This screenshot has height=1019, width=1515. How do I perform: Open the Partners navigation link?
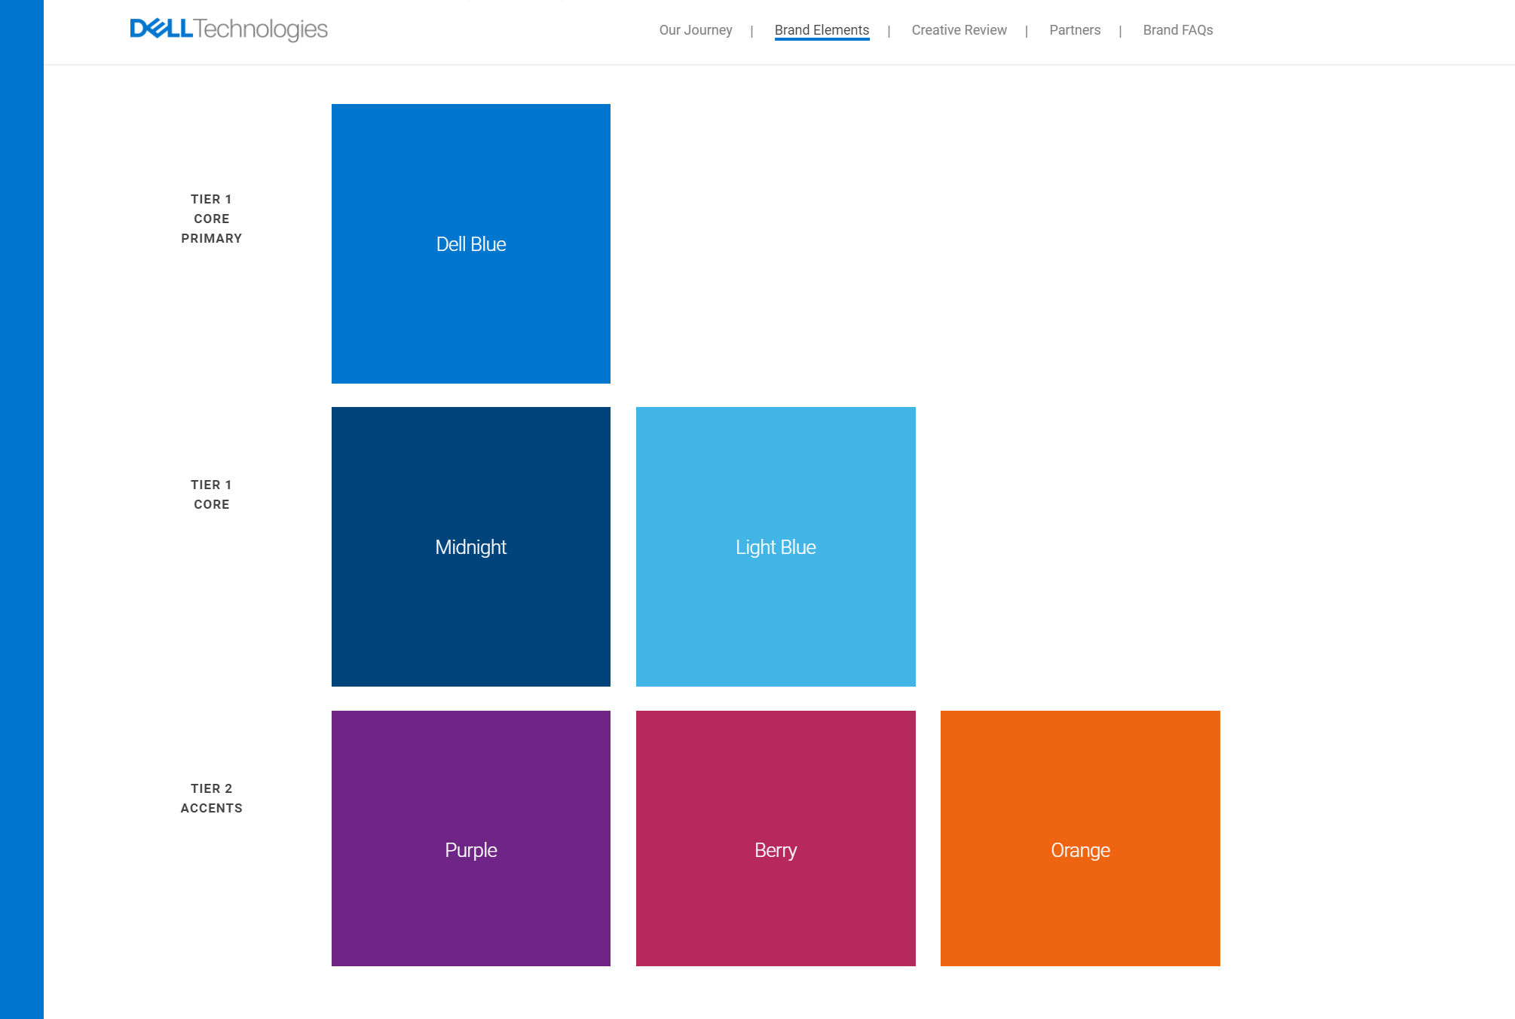point(1075,30)
